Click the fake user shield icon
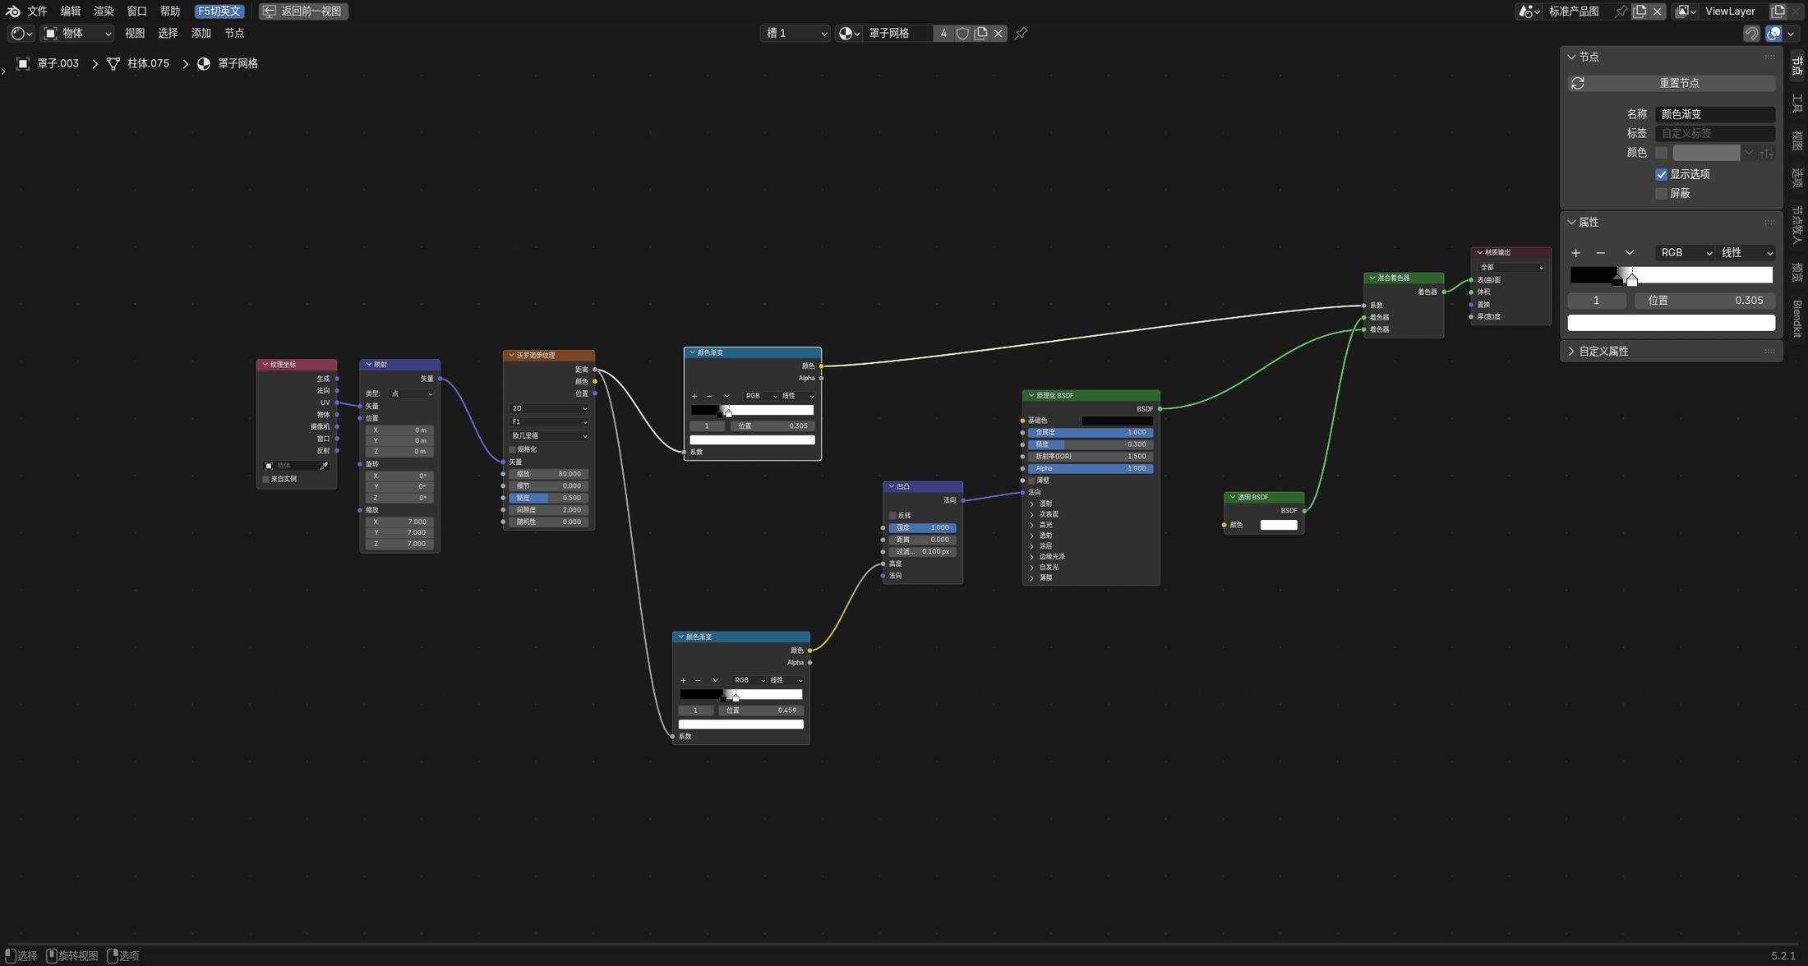This screenshot has height=966, width=1808. click(x=962, y=34)
